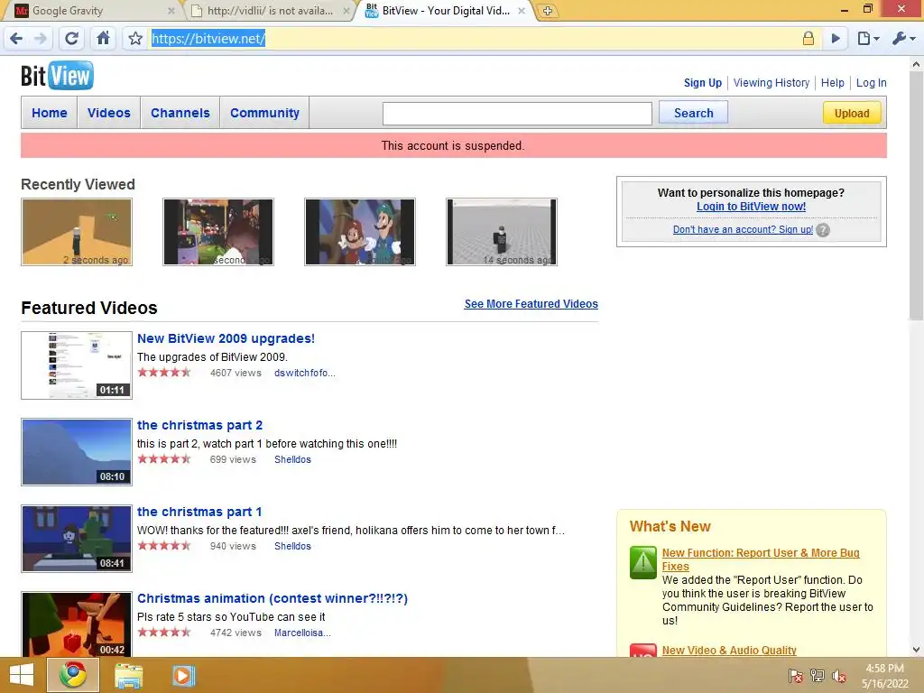This screenshot has height=693, width=924.
Task: Click the question mark help icon
Action: tap(823, 230)
